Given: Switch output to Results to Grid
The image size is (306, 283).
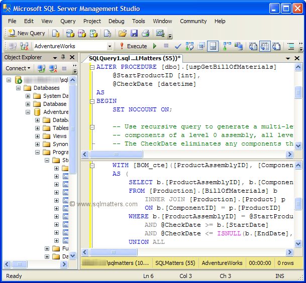Looking at the screenshot, I should (265, 46).
